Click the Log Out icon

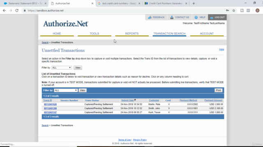pyautogui.click(x=212, y=17)
